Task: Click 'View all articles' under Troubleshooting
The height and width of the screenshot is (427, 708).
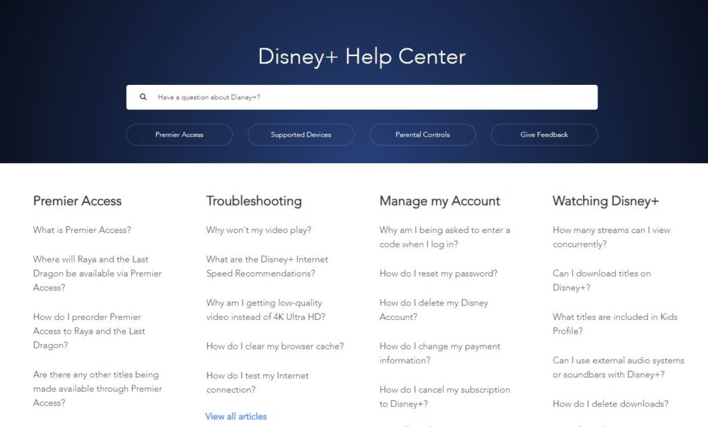Action: coord(236,417)
